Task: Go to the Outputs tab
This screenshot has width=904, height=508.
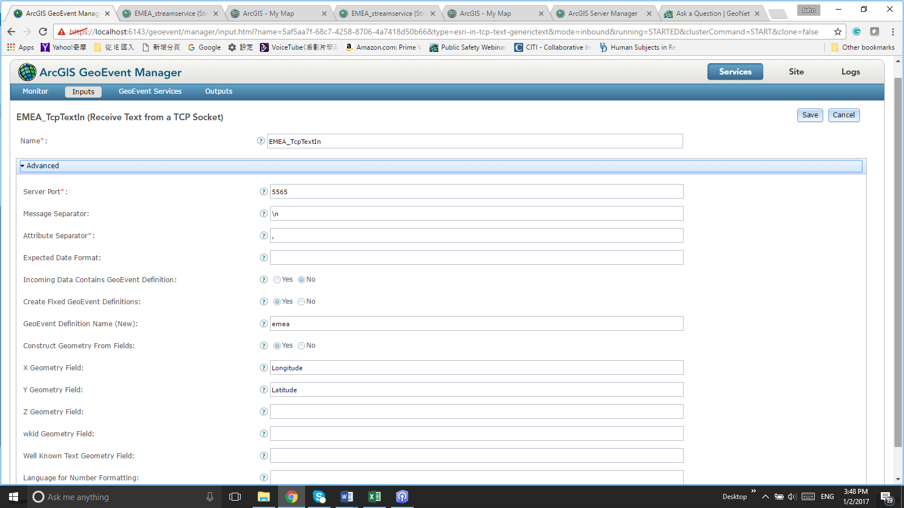Action: pos(219,91)
